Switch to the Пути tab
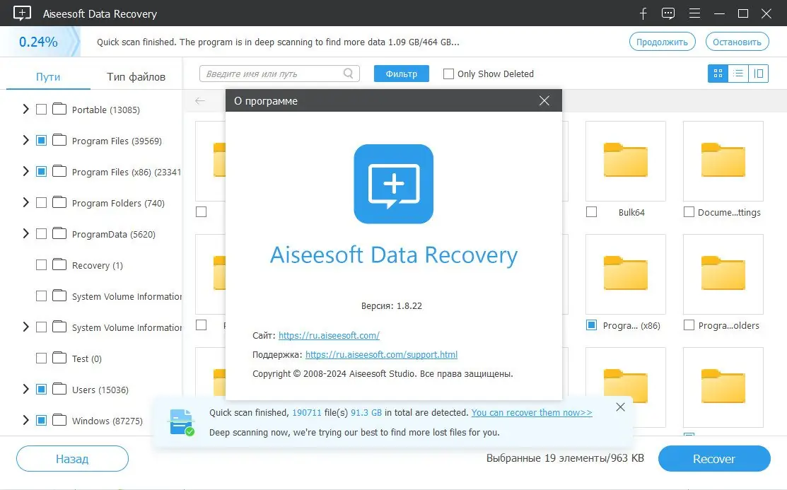787x490 pixels. click(x=48, y=77)
